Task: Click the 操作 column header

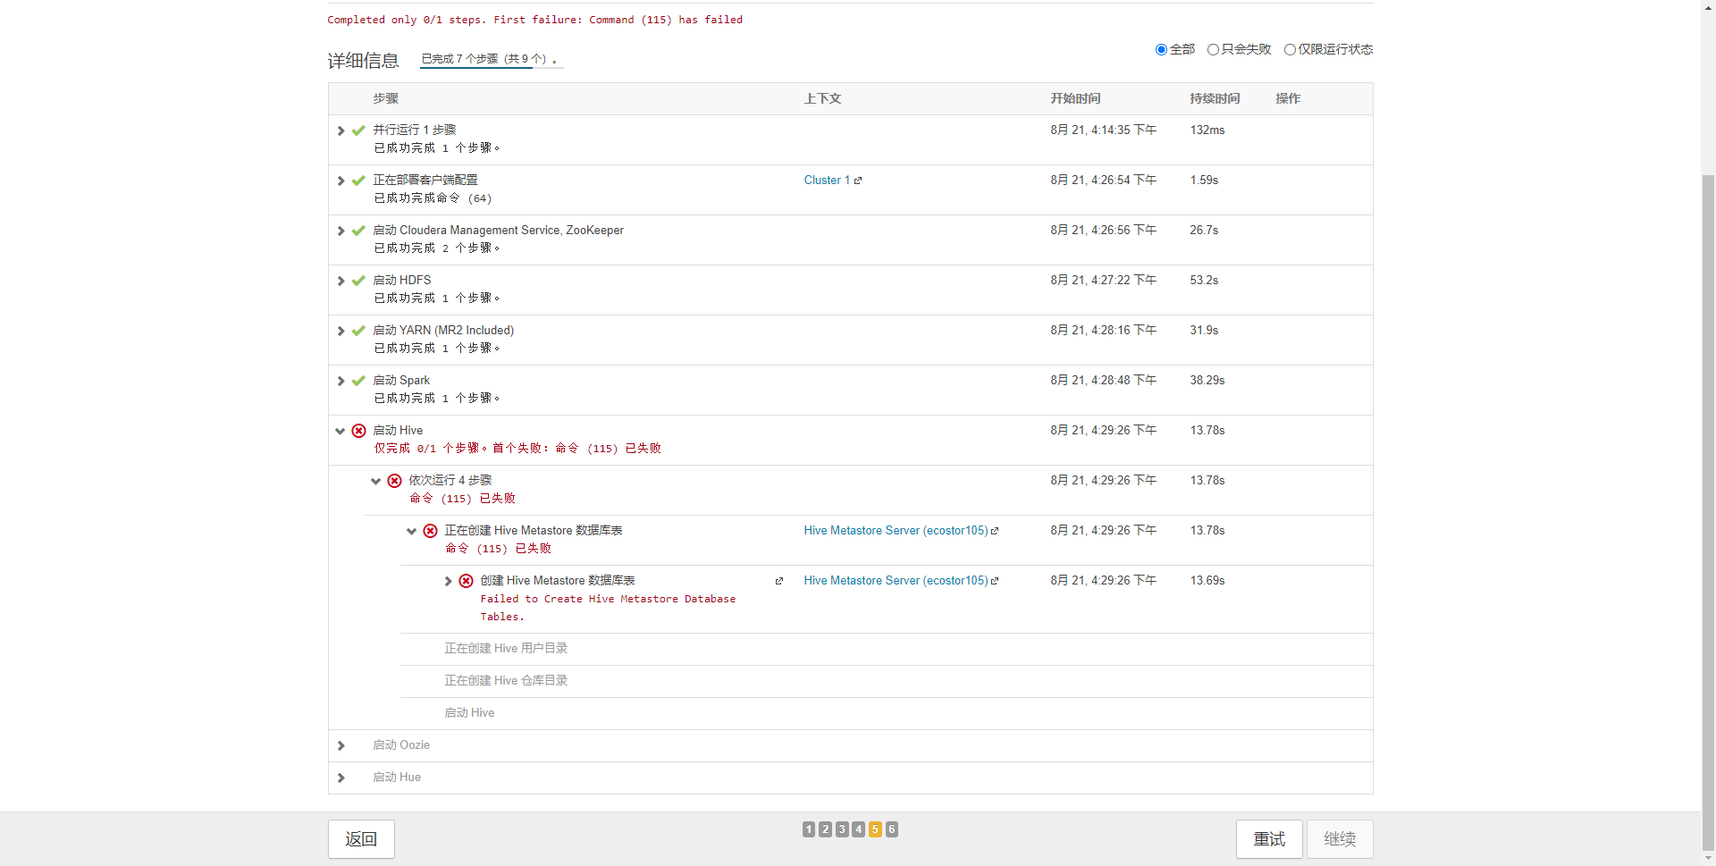Action: pos(1288,98)
